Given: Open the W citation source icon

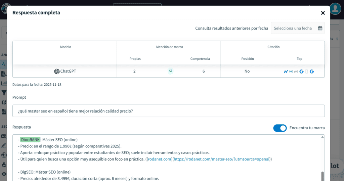Looking at the screenshot, I should pos(286,72).
